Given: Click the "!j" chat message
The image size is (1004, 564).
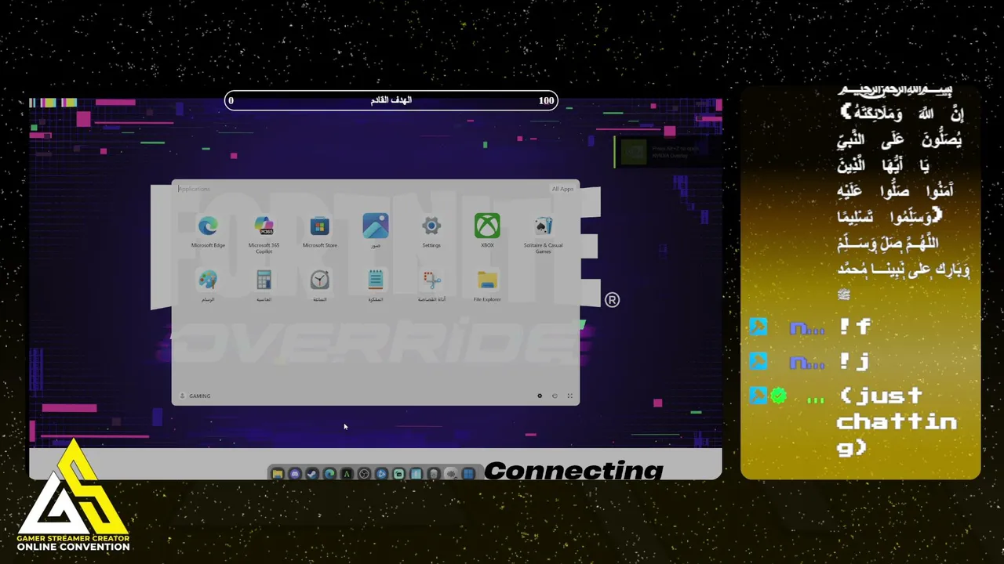Looking at the screenshot, I should click(855, 361).
